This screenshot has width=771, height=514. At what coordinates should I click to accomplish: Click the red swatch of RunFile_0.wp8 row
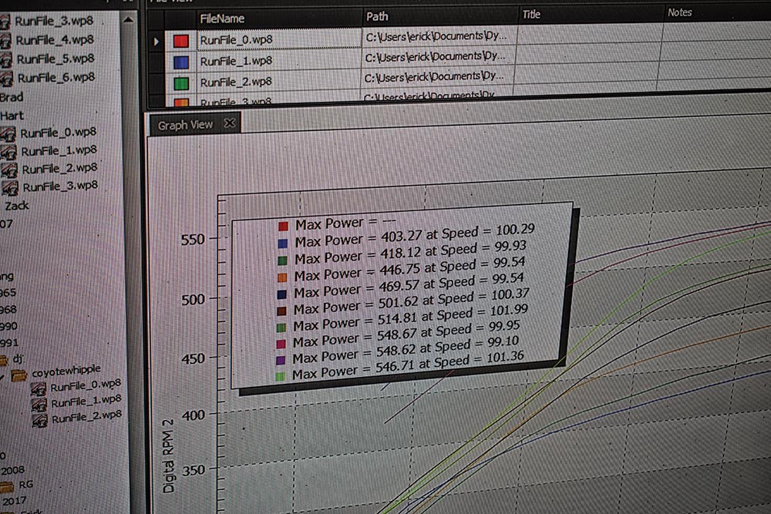tap(181, 41)
